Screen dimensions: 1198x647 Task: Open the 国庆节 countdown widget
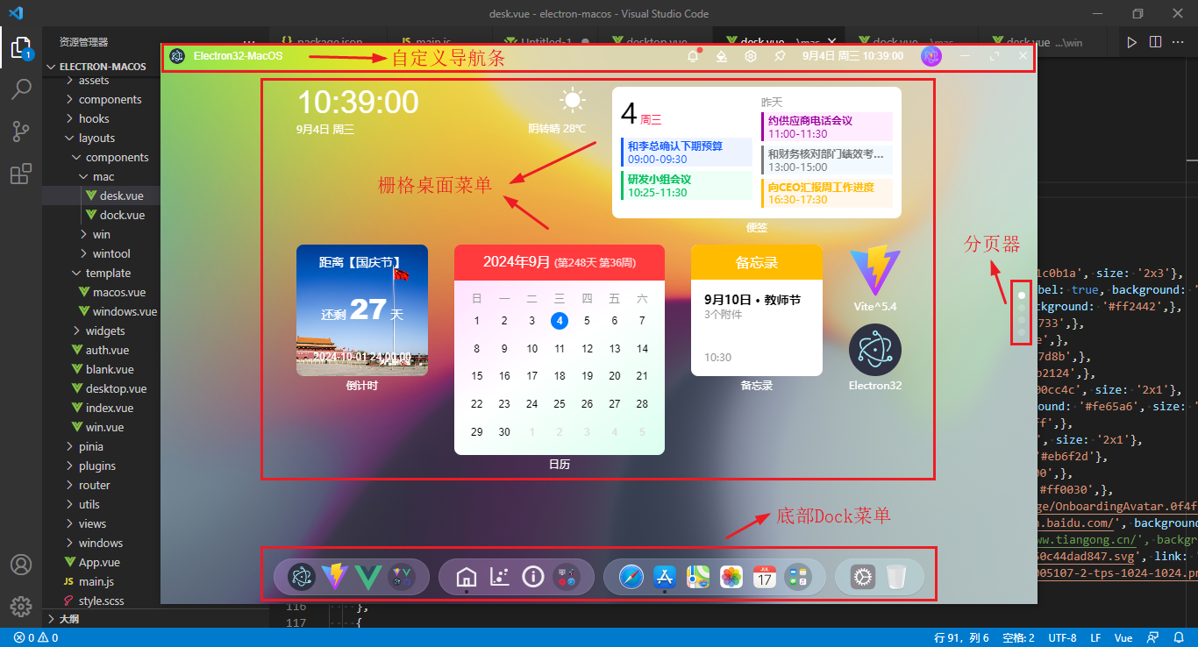(362, 310)
